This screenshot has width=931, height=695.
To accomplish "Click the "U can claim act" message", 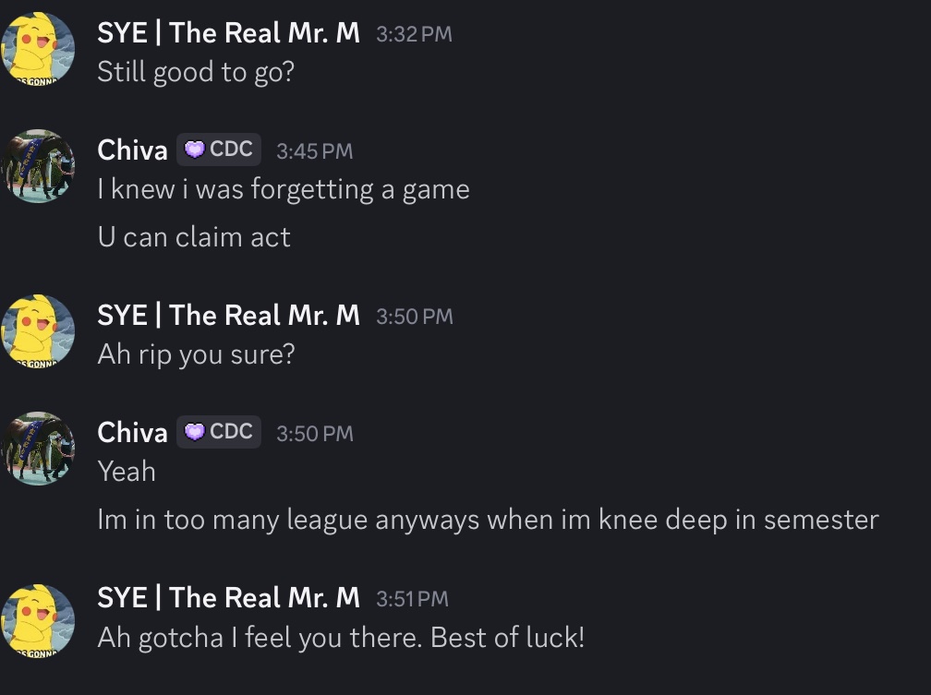I will click(x=194, y=237).
